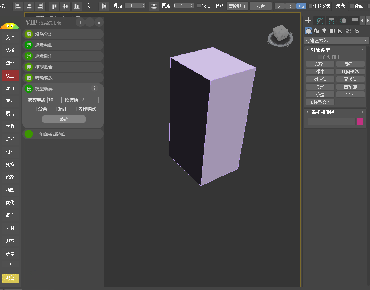Open the 标准基本体 dropdown
This screenshot has width=370, height=290.
click(336, 41)
